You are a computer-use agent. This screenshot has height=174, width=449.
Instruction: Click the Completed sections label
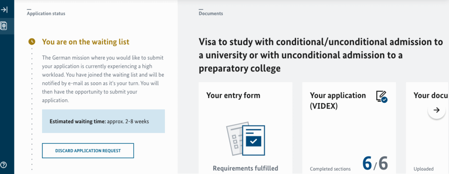(330, 169)
